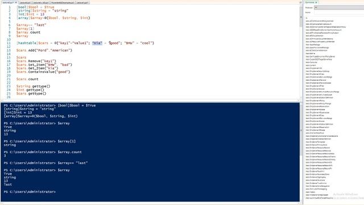Select Add-History in the commands list
The height and width of the screenshot is (205, 364).
(311, 192)
